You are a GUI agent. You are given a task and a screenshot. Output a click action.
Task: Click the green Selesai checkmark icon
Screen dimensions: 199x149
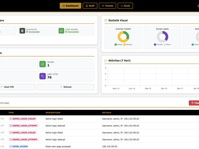[42, 64]
